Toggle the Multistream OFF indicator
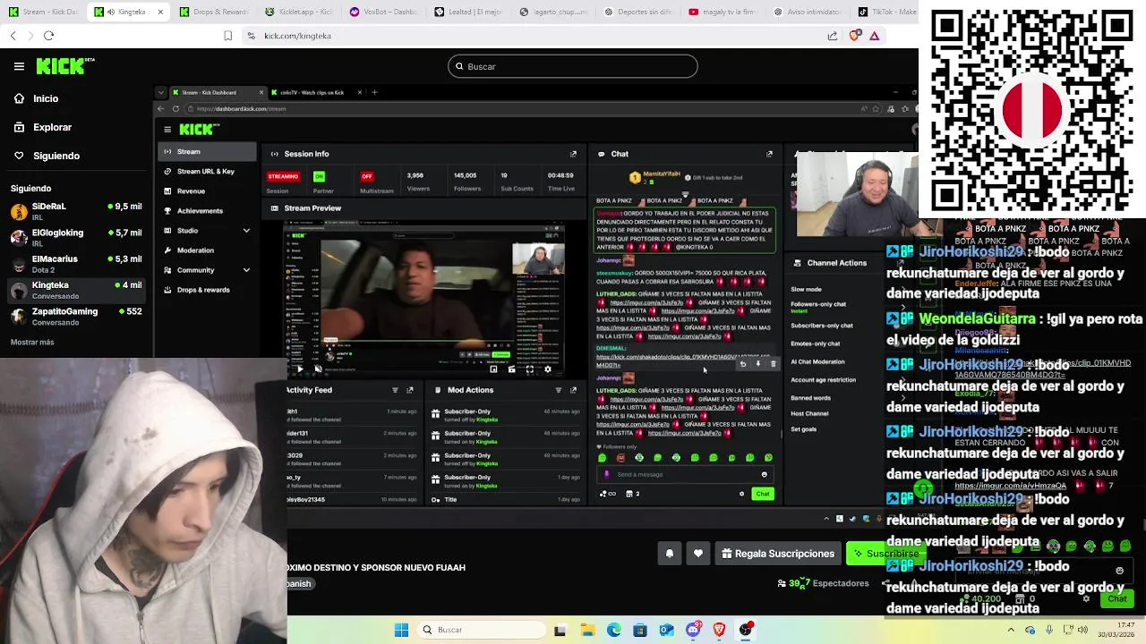 tap(366, 176)
